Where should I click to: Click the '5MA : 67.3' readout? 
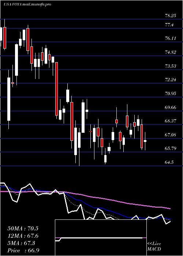click(21, 243)
